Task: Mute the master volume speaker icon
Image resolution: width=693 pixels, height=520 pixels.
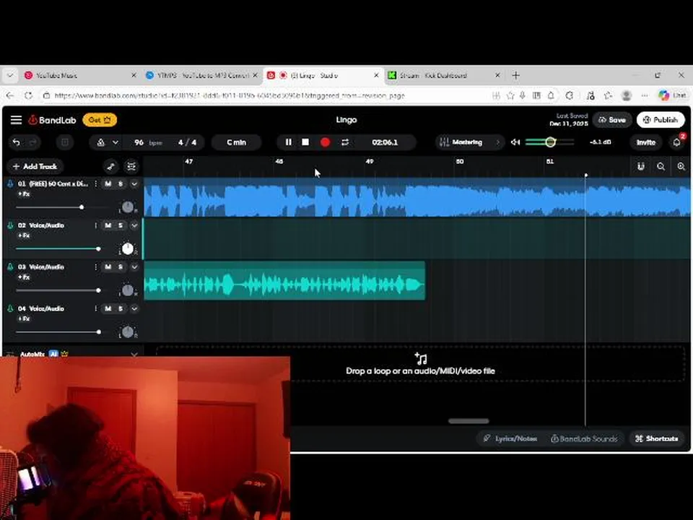Action: (515, 142)
